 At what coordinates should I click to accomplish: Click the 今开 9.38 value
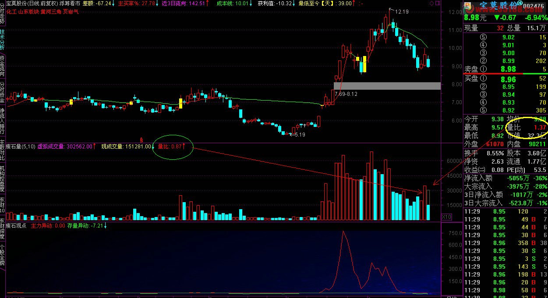(497, 119)
